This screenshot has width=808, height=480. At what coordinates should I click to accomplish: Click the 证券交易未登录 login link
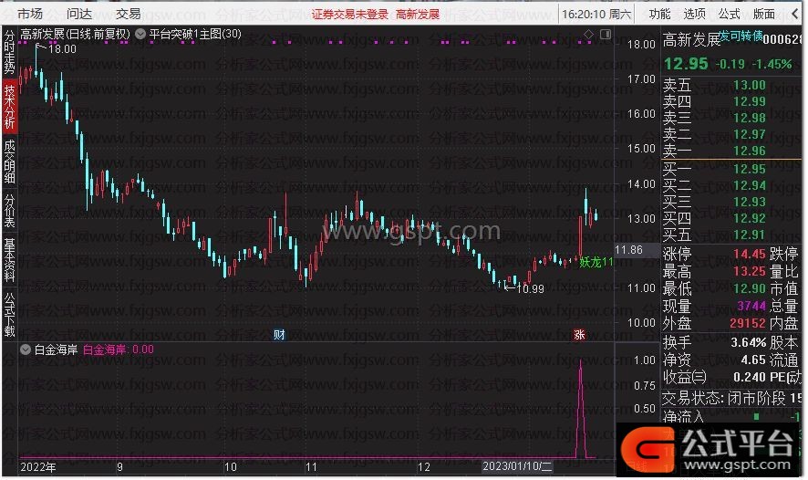349,15
